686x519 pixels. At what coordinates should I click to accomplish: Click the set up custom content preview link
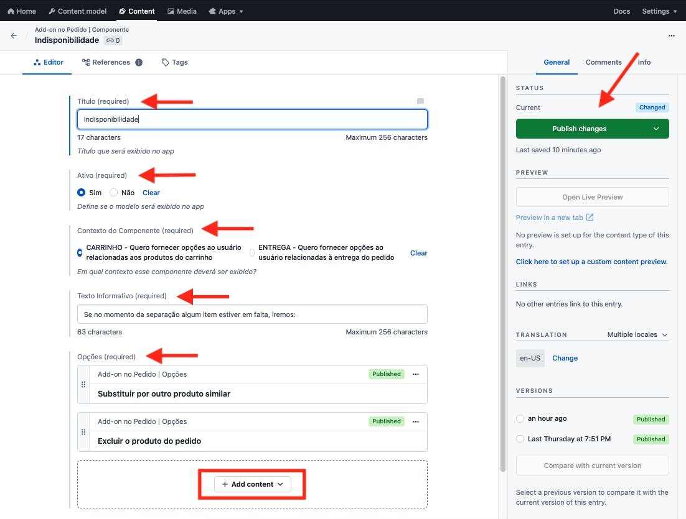click(x=591, y=262)
